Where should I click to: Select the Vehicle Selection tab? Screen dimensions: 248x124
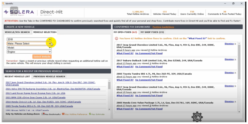click(x=45, y=32)
